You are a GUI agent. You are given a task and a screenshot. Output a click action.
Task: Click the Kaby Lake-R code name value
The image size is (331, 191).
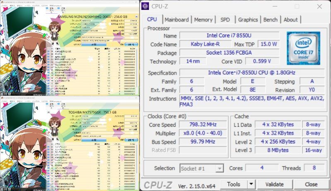(205, 44)
